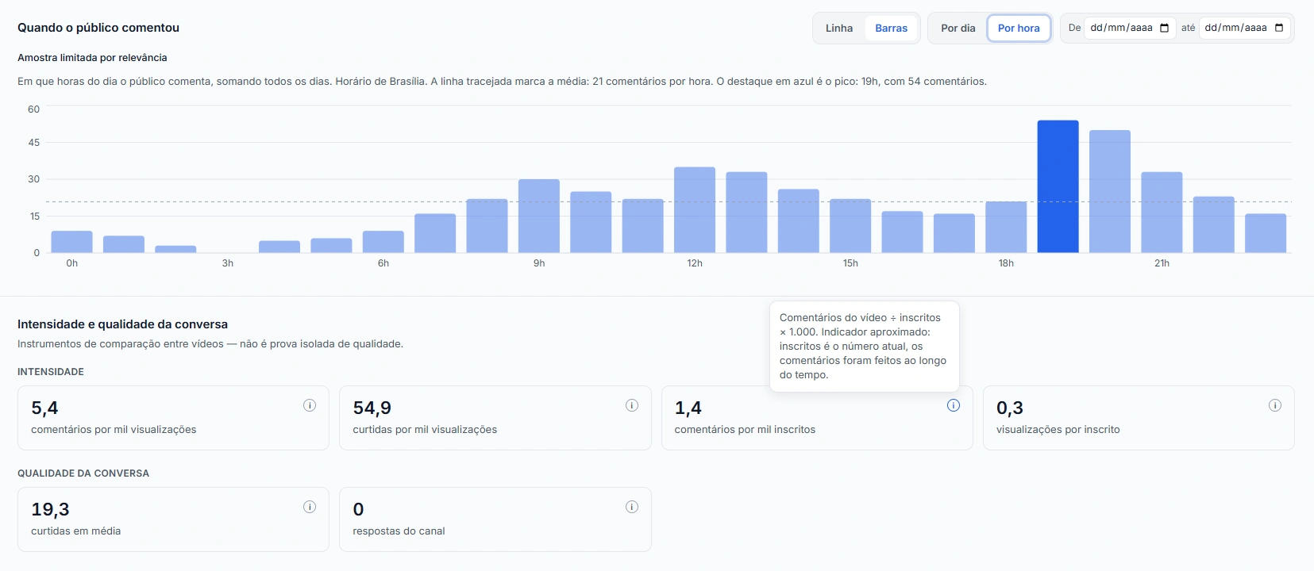
Task: Click 'Amostra limitada por relevância' text
Action: [x=92, y=58]
